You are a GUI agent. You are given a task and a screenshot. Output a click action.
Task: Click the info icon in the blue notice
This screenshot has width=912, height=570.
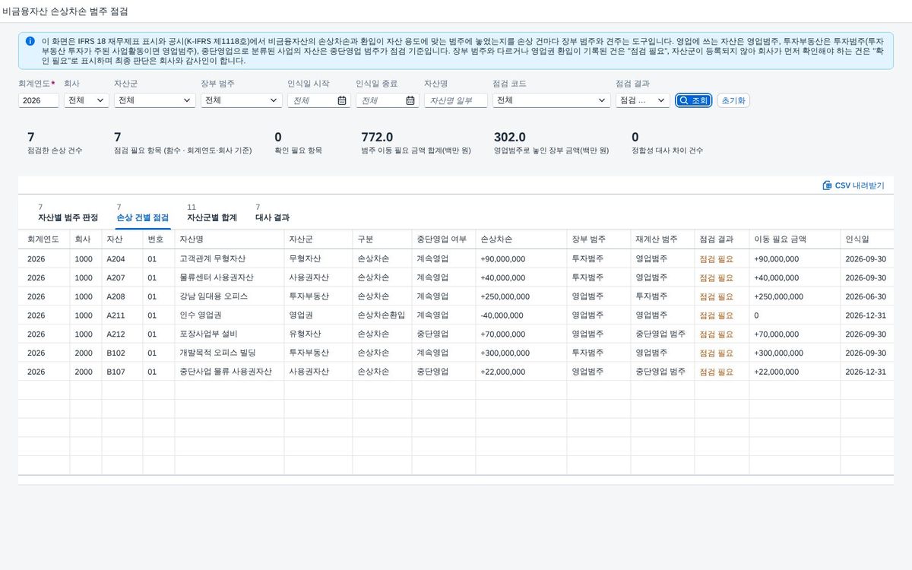point(30,41)
